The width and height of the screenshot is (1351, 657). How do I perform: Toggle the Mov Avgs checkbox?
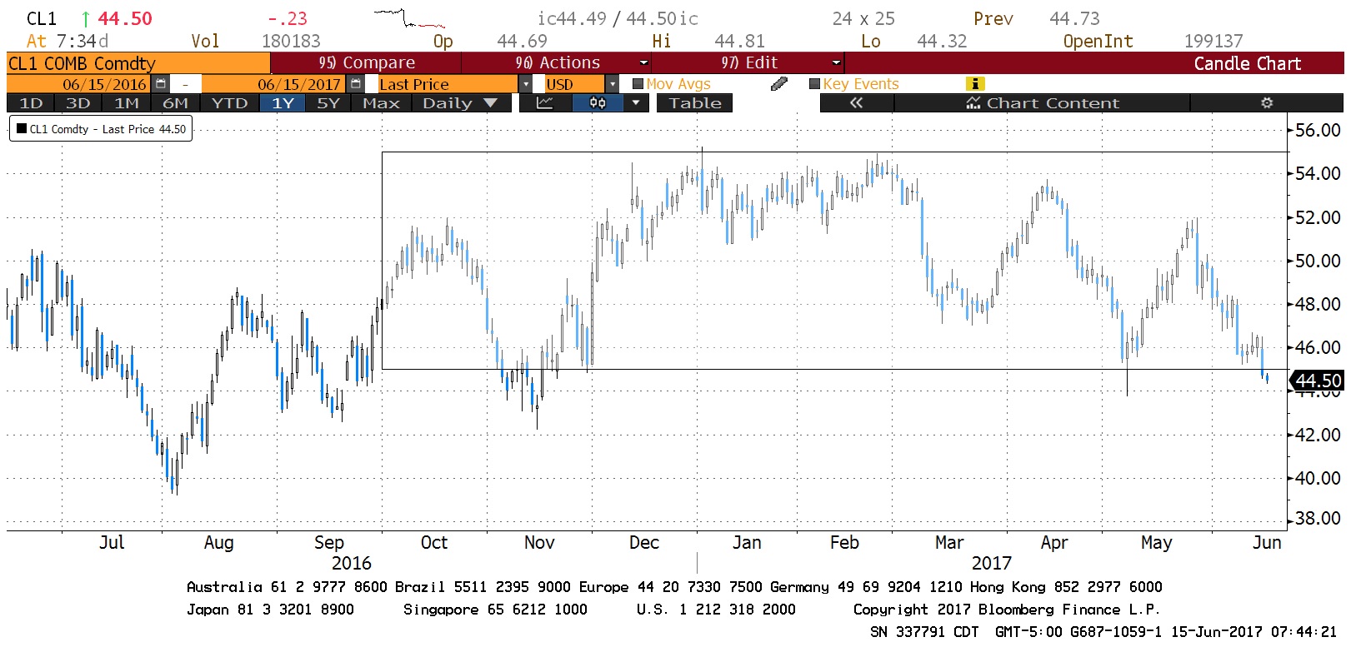pos(638,84)
